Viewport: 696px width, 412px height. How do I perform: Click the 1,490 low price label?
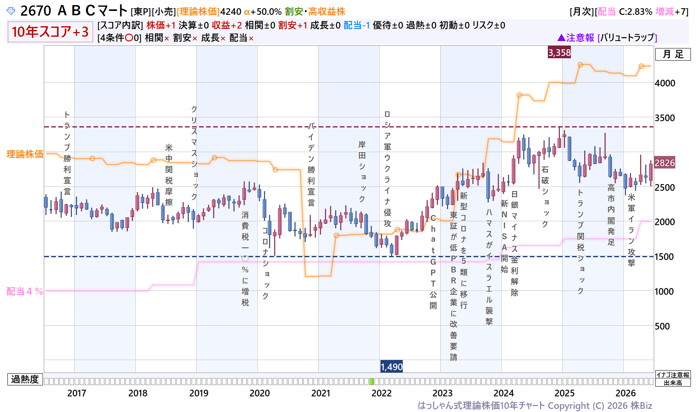point(391,367)
